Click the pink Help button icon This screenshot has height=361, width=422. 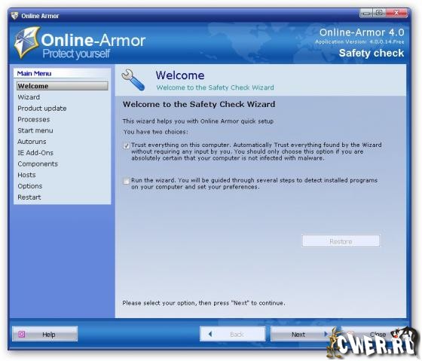click(22, 334)
